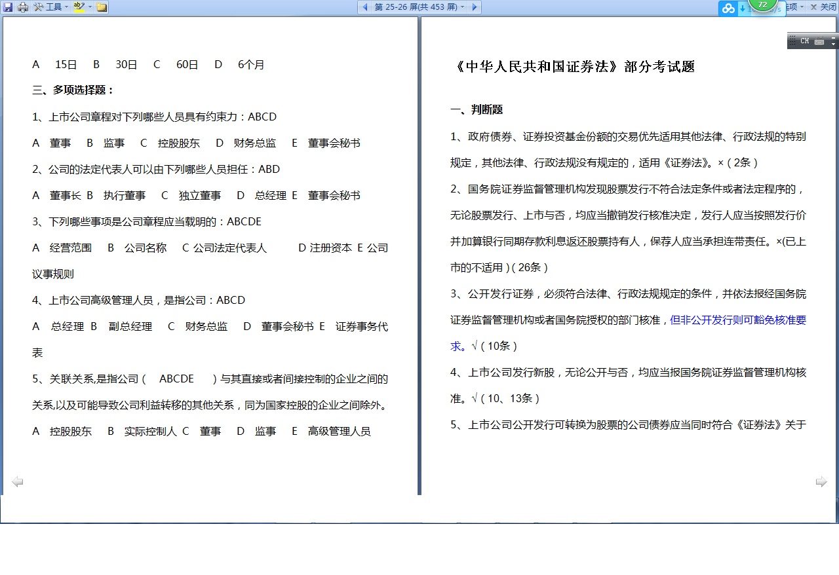Go to next screen with right arrow
The height and width of the screenshot is (575, 839).
tap(475, 7)
